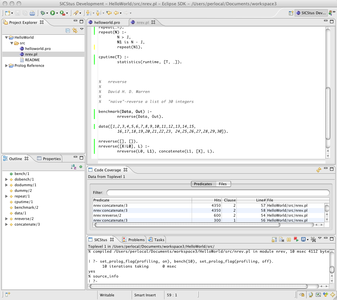Activate the SICStus Dev perspective button
This screenshot has height=300, width=337.
[x=311, y=13]
